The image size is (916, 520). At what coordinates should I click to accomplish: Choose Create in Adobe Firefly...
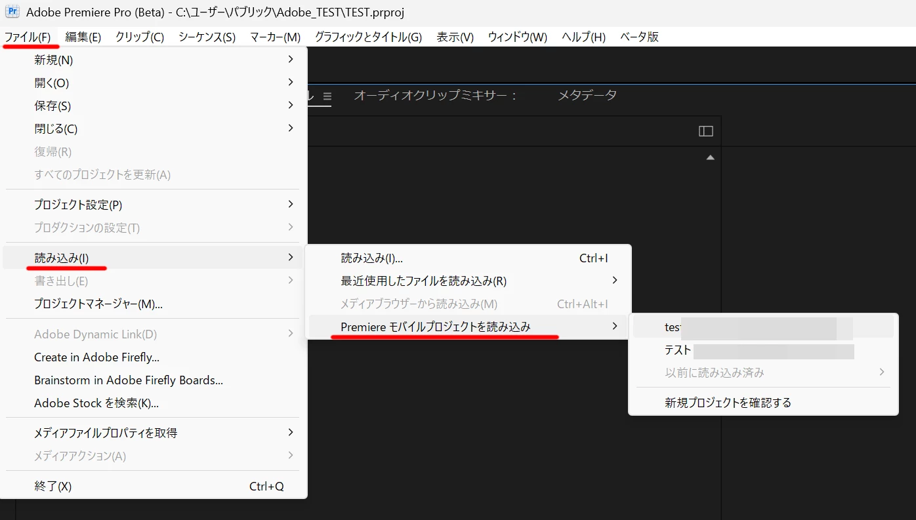[x=154, y=357]
